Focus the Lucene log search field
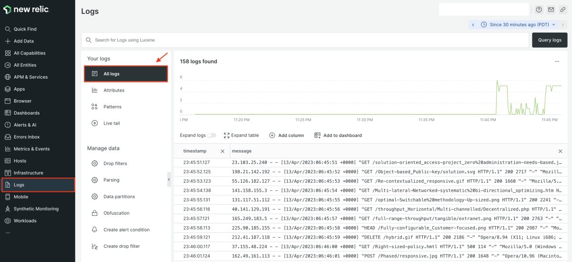This screenshot has width=572, height=262. (x=305, y=40)
